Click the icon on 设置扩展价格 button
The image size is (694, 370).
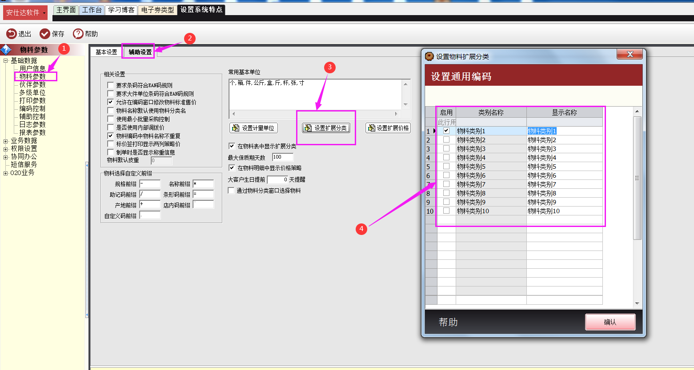(x=372, y=128)
